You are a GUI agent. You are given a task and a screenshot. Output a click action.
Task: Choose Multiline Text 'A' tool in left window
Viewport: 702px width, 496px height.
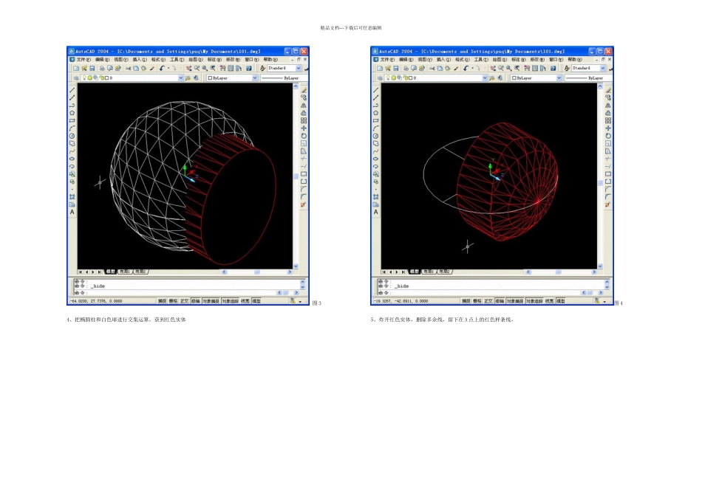click(72, 212)
